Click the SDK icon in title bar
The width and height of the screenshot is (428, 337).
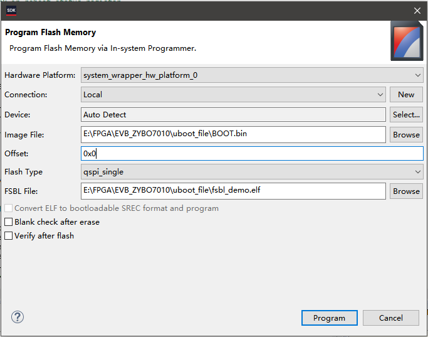coord(11,10)
